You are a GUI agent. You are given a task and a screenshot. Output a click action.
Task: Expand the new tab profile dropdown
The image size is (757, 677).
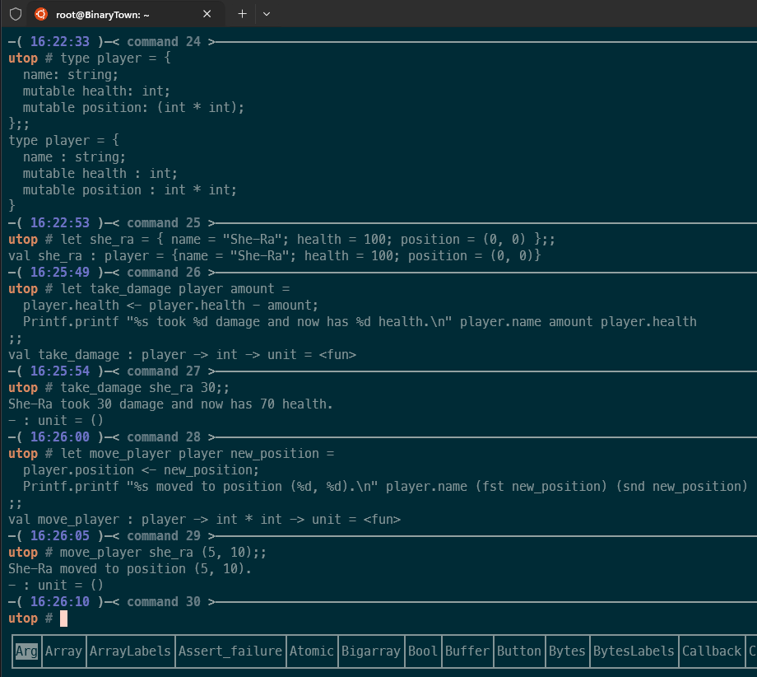pyautogui.click(x=267, y=14)
